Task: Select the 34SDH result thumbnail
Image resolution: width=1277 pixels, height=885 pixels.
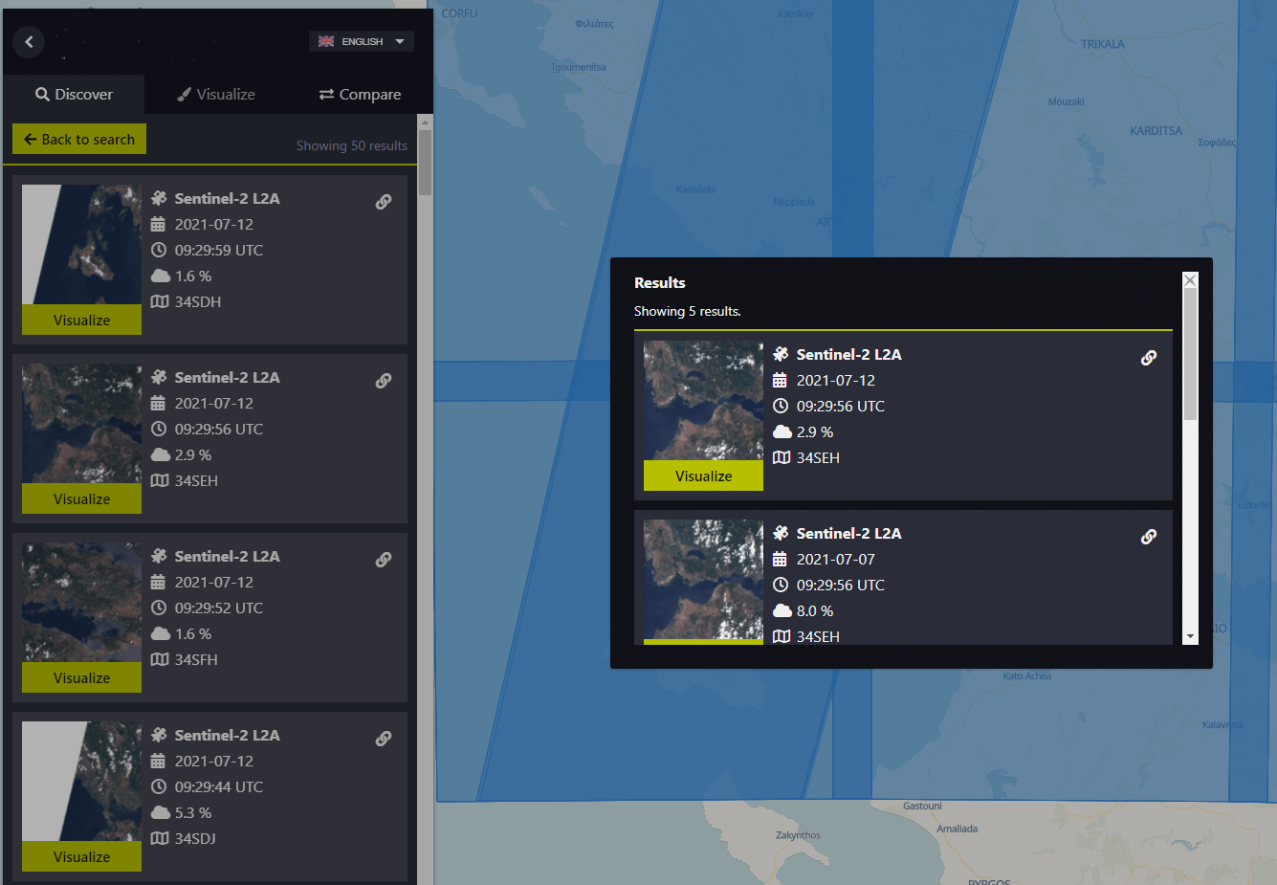Action: click(x=81, y=245)
